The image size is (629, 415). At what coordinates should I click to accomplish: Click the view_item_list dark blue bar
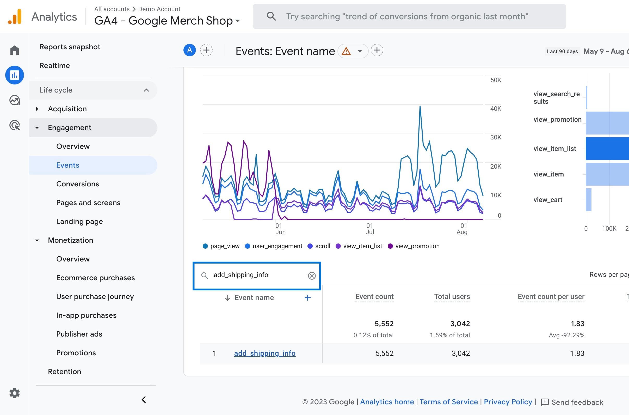click(607, 149)
